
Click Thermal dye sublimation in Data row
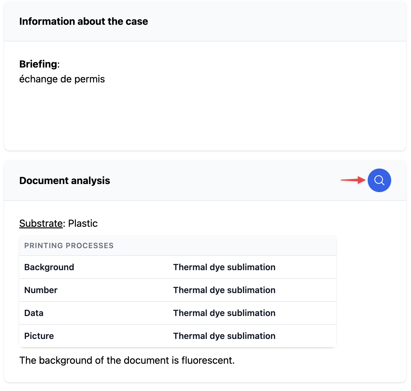point(224,313)
